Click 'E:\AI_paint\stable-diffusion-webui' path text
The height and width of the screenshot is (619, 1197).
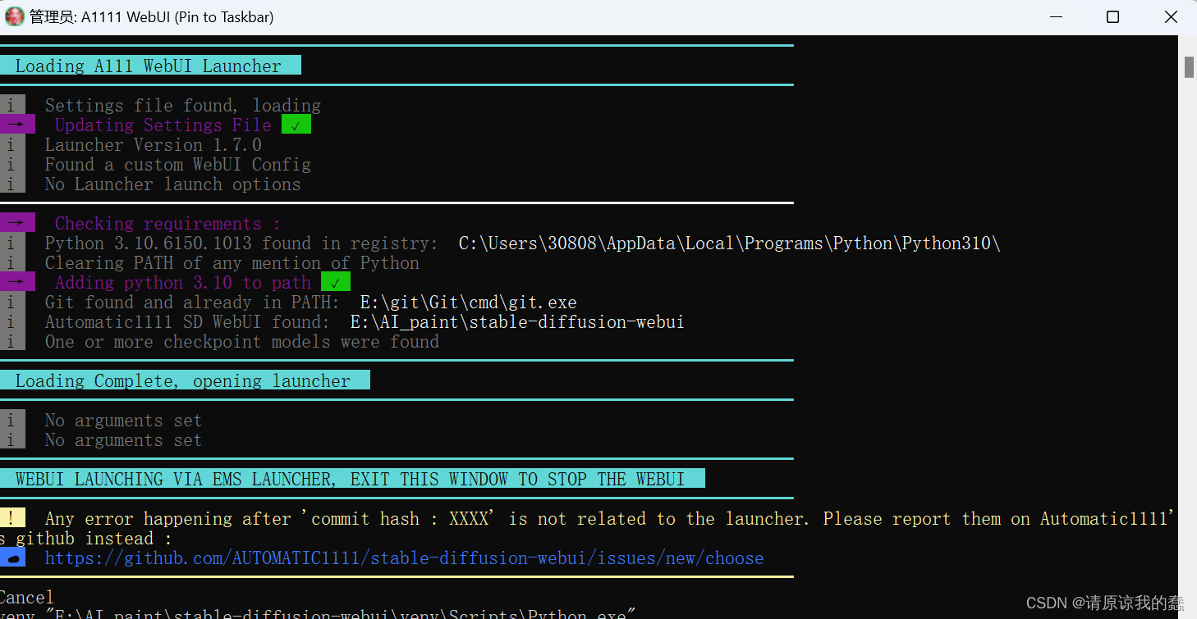pyautogui.click(x=517, y=322)
